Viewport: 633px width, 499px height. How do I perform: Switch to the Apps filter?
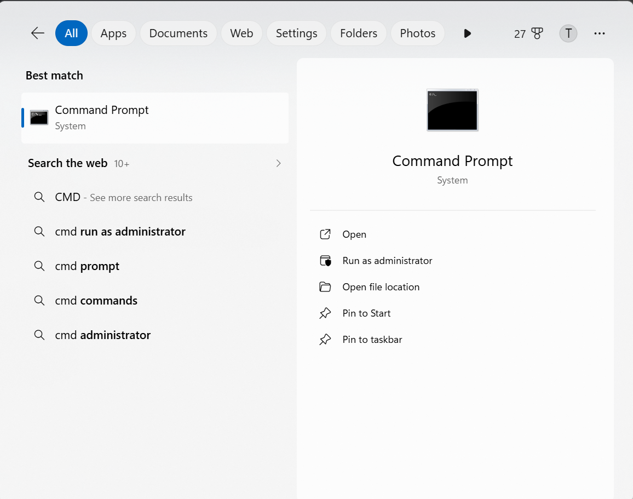[x=113, y=33]
